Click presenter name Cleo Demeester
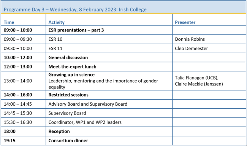247x146 pixels. (192, 48)
